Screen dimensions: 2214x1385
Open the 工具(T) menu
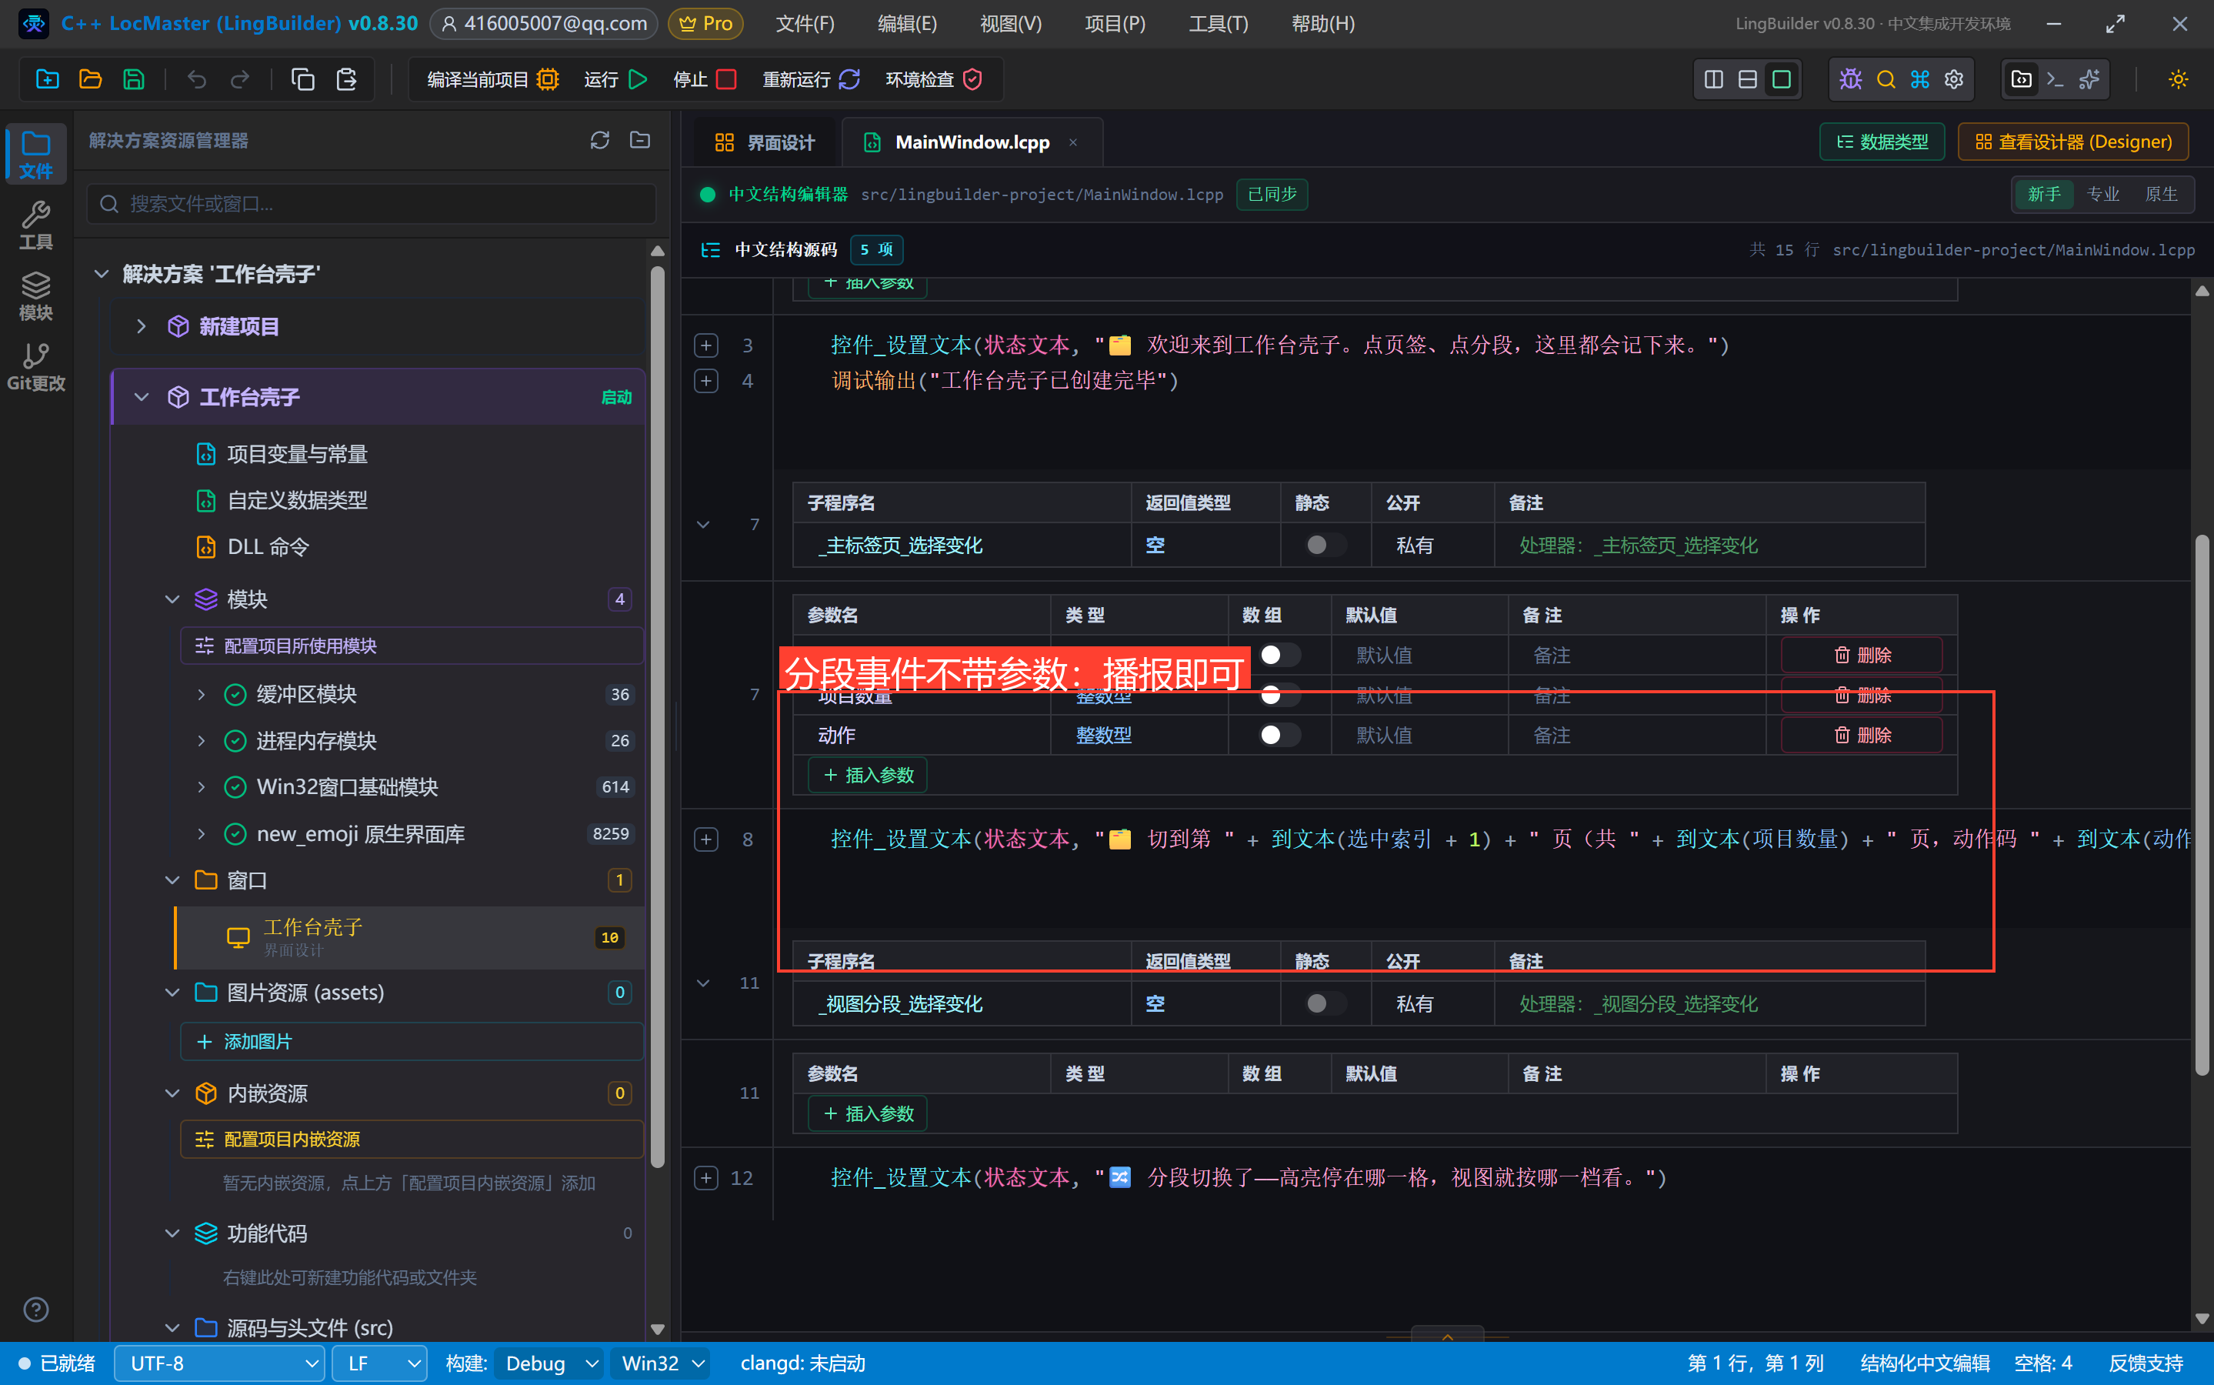1218,24
